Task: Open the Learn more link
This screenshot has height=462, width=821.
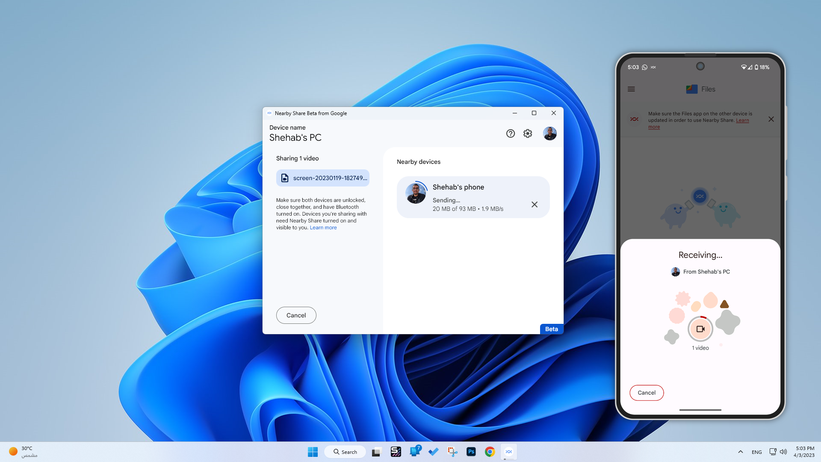Action: [323, 228]
